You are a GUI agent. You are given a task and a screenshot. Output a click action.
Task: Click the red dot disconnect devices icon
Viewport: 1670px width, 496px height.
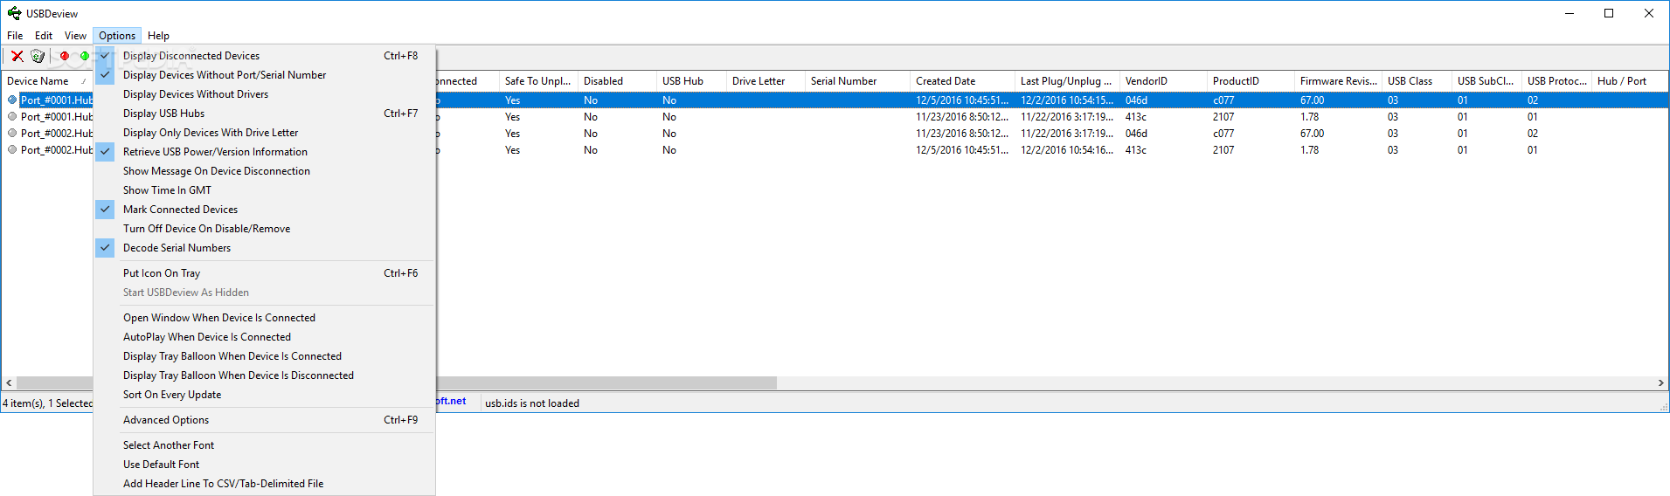[64, 56]
